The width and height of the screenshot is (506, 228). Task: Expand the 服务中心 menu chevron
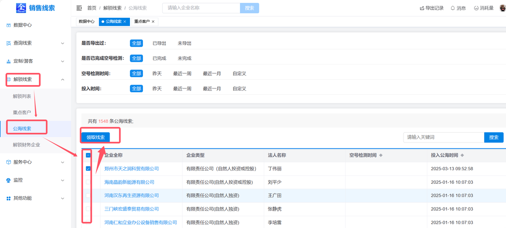point(62,162)
